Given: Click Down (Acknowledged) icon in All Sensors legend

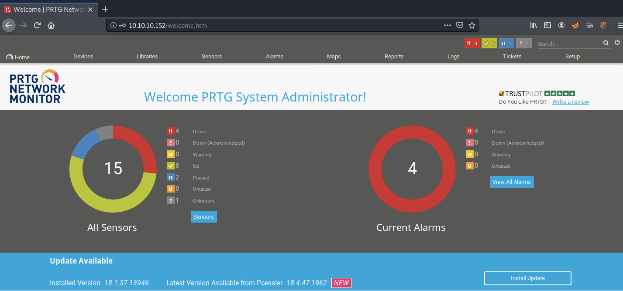Looking at the screenshot, I should (x=171, y=142).
